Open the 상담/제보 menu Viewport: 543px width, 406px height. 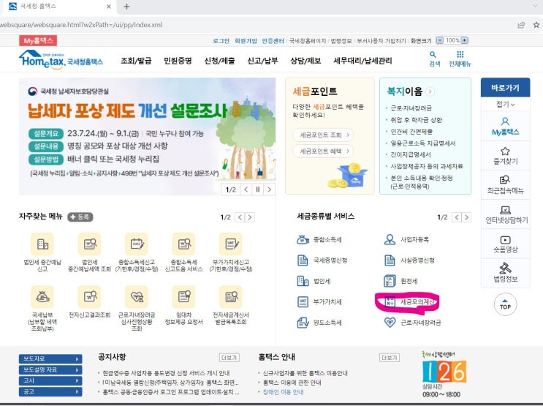point(305,61)
